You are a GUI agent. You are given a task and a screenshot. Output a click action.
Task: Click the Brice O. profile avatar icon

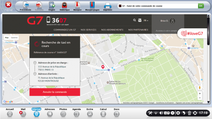click(173, 21)
